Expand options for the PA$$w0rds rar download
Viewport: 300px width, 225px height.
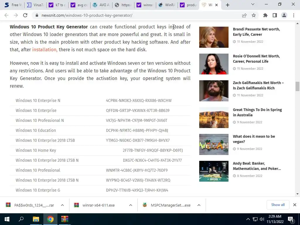62,205
